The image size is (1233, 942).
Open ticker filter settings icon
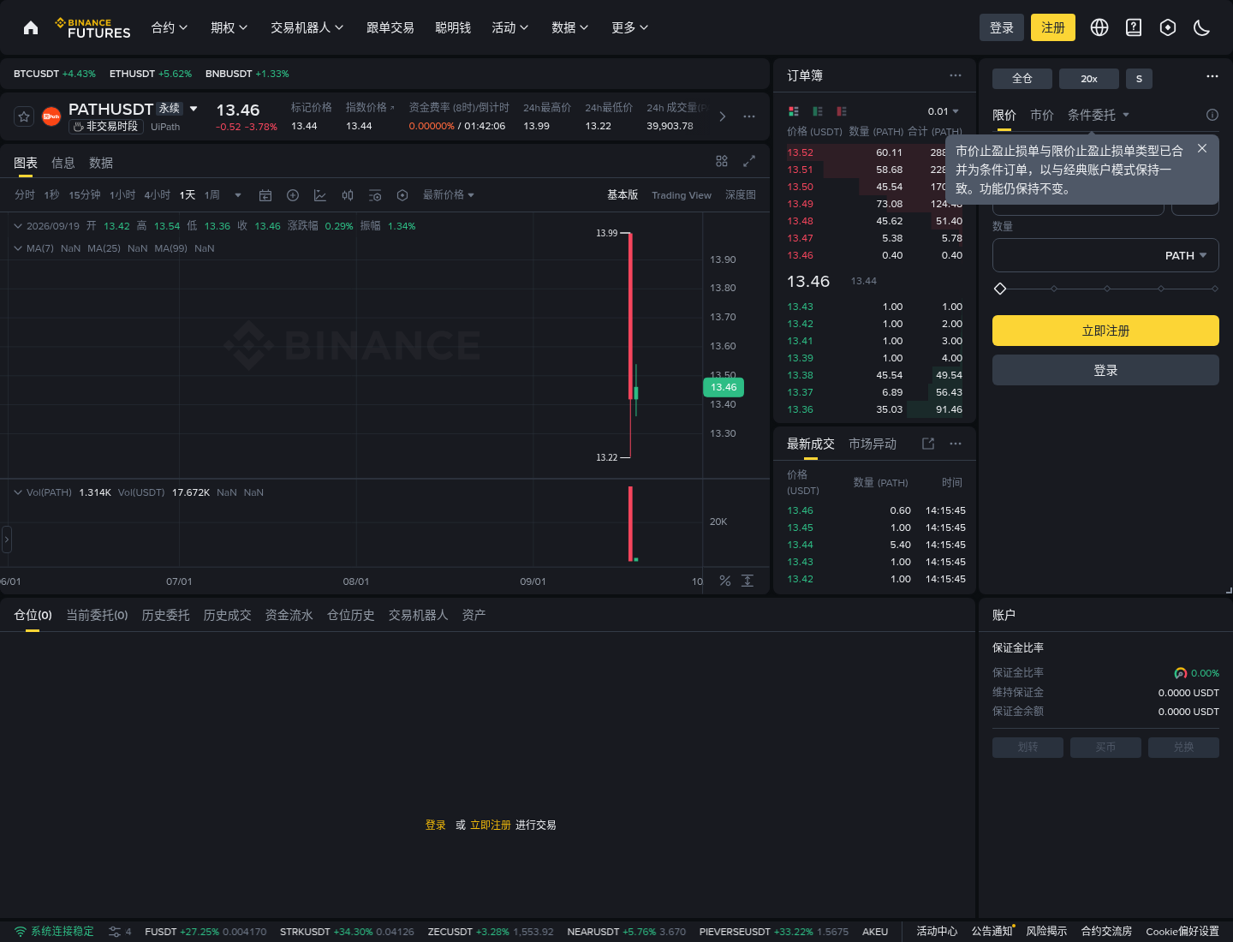(x=115, y=931)
